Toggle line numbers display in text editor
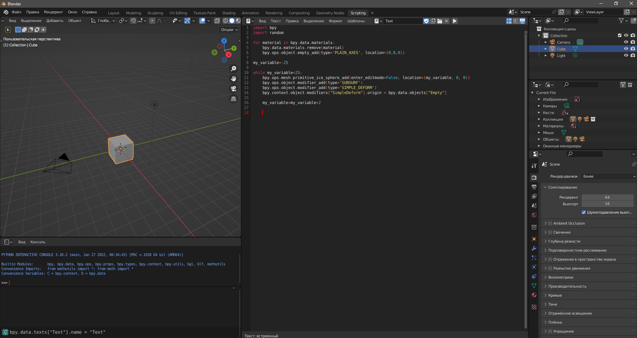Screen dimensions: 637x338 [x=509, y=21]
